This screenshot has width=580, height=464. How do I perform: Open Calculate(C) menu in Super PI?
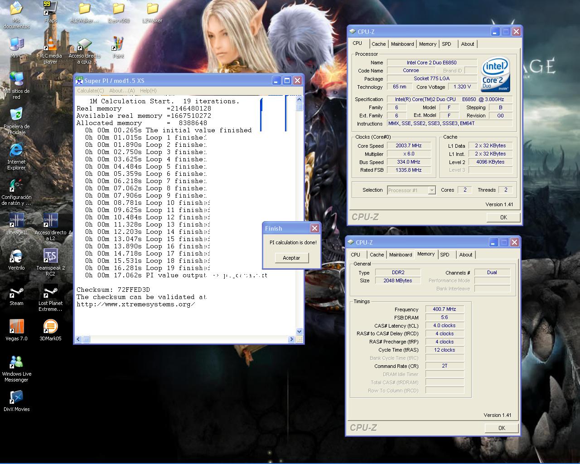pos(90,91)
